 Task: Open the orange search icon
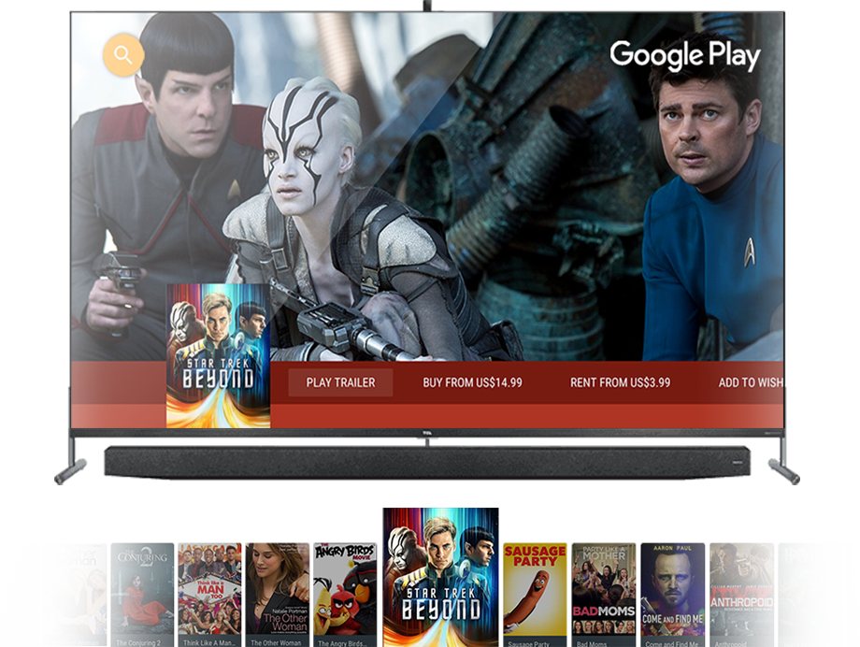pos(123,55)
